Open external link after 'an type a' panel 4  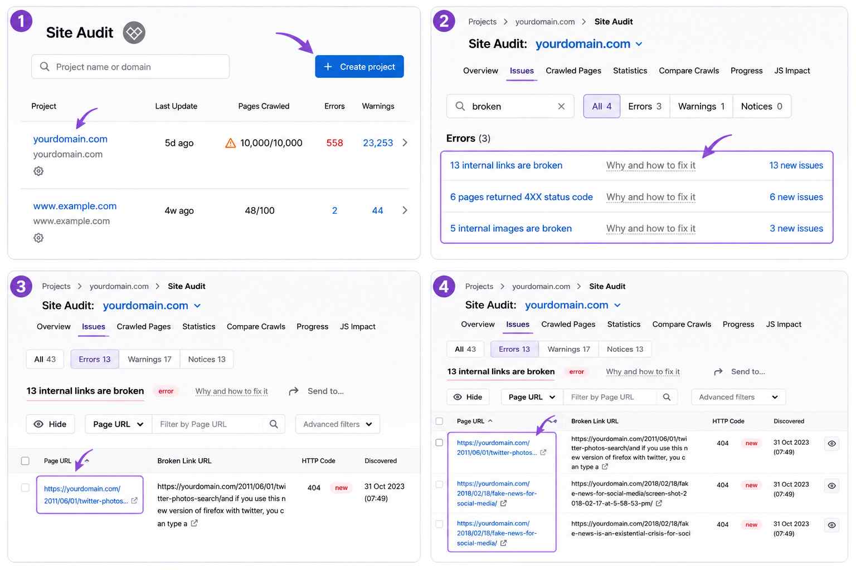pos(605,466)
